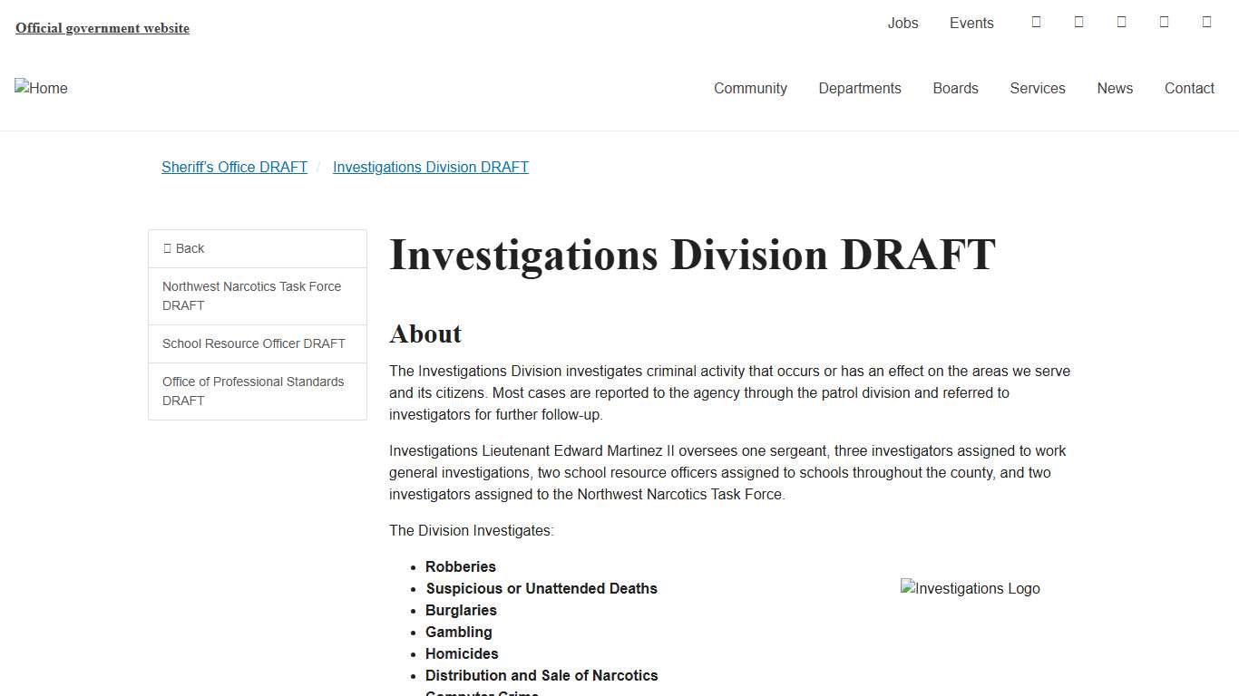
Task: Click the Investigations Logo image
Action: 970,588
